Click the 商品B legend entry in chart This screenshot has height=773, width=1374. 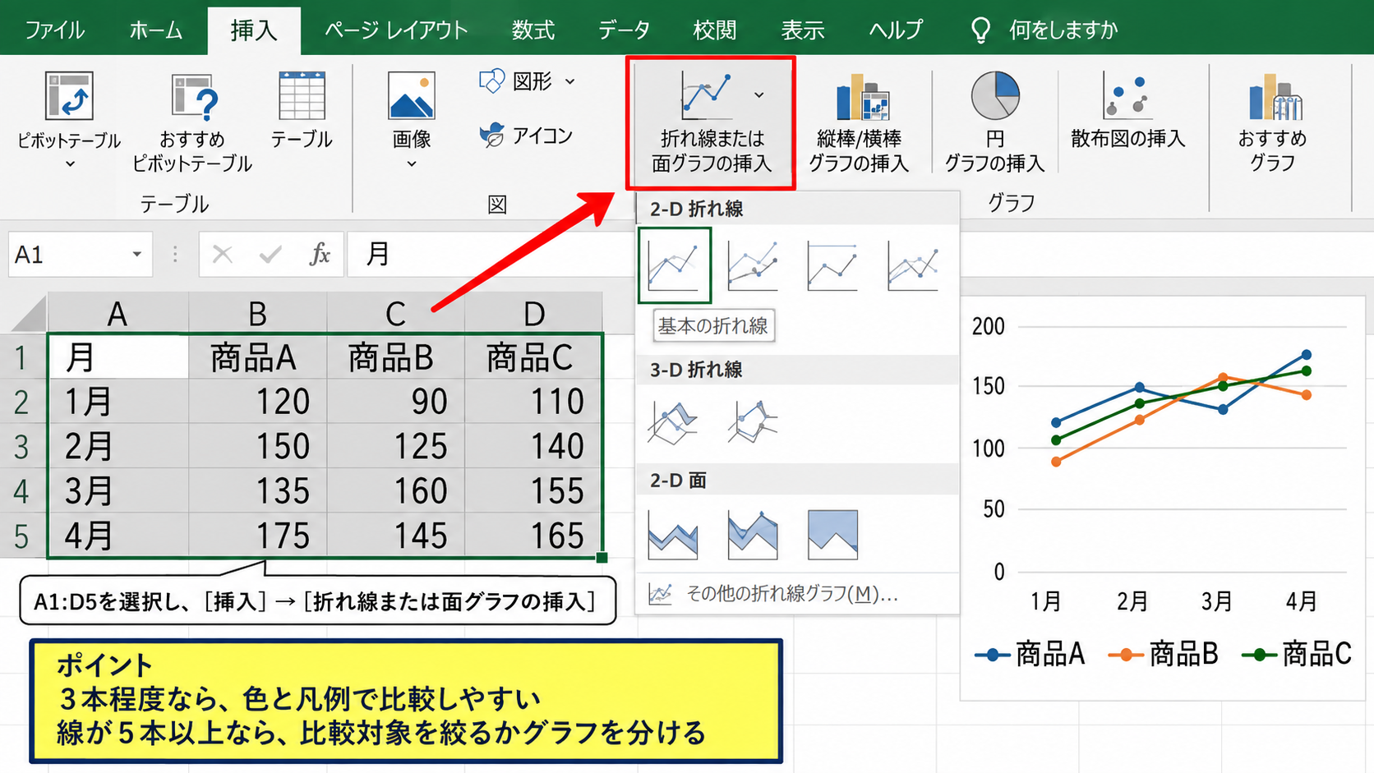point(1163,655)
